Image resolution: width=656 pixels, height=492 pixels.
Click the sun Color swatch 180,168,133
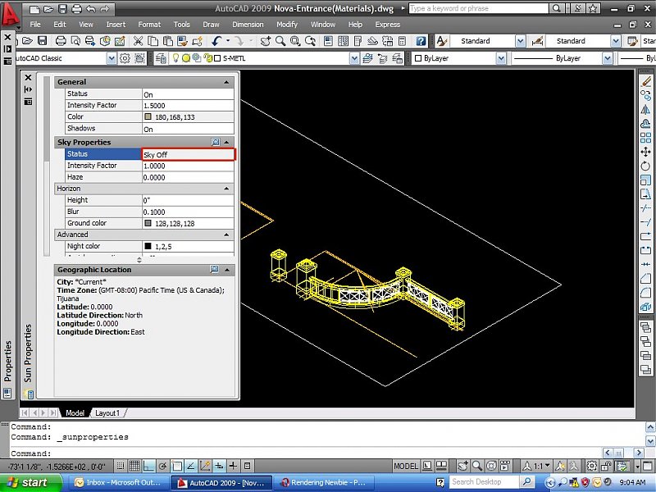point(148,116)
